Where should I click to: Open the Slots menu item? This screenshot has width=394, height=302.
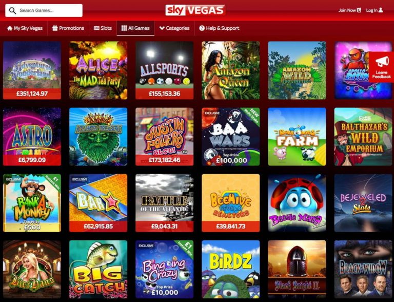[103, 28]
